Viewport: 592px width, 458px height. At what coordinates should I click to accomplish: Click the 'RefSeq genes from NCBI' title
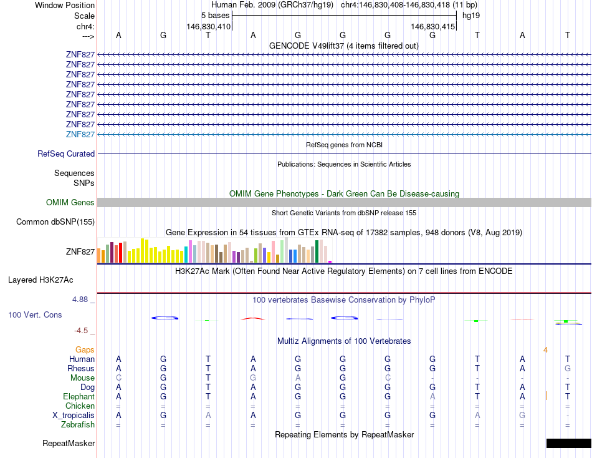tap(344, 145)
